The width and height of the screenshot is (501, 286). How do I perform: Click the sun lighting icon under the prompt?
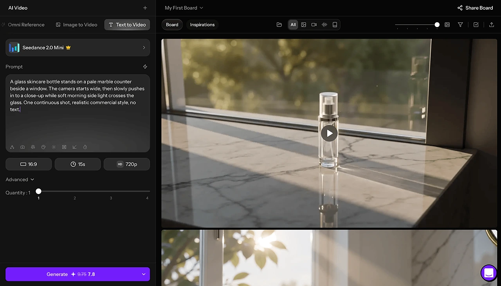point(54,147)
